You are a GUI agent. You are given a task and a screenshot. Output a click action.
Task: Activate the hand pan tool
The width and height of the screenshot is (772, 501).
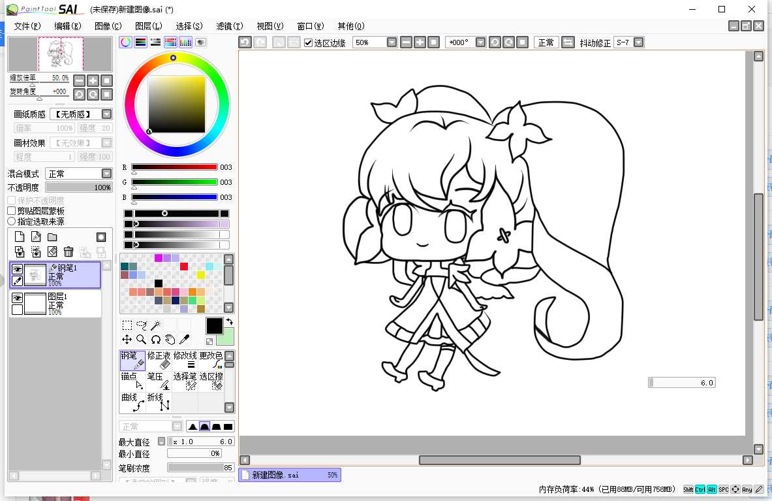[170, 340]
